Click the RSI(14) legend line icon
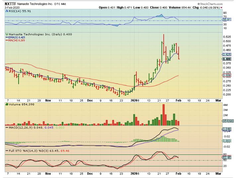This screenshot has height=178, width=236. pos(6,11)
